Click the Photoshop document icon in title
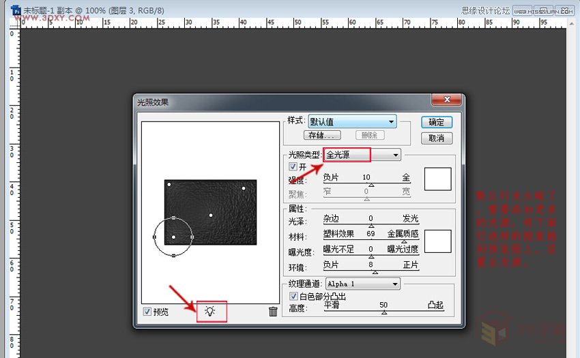The height and width of the screenshot is (358, 580). pos(16,10)
